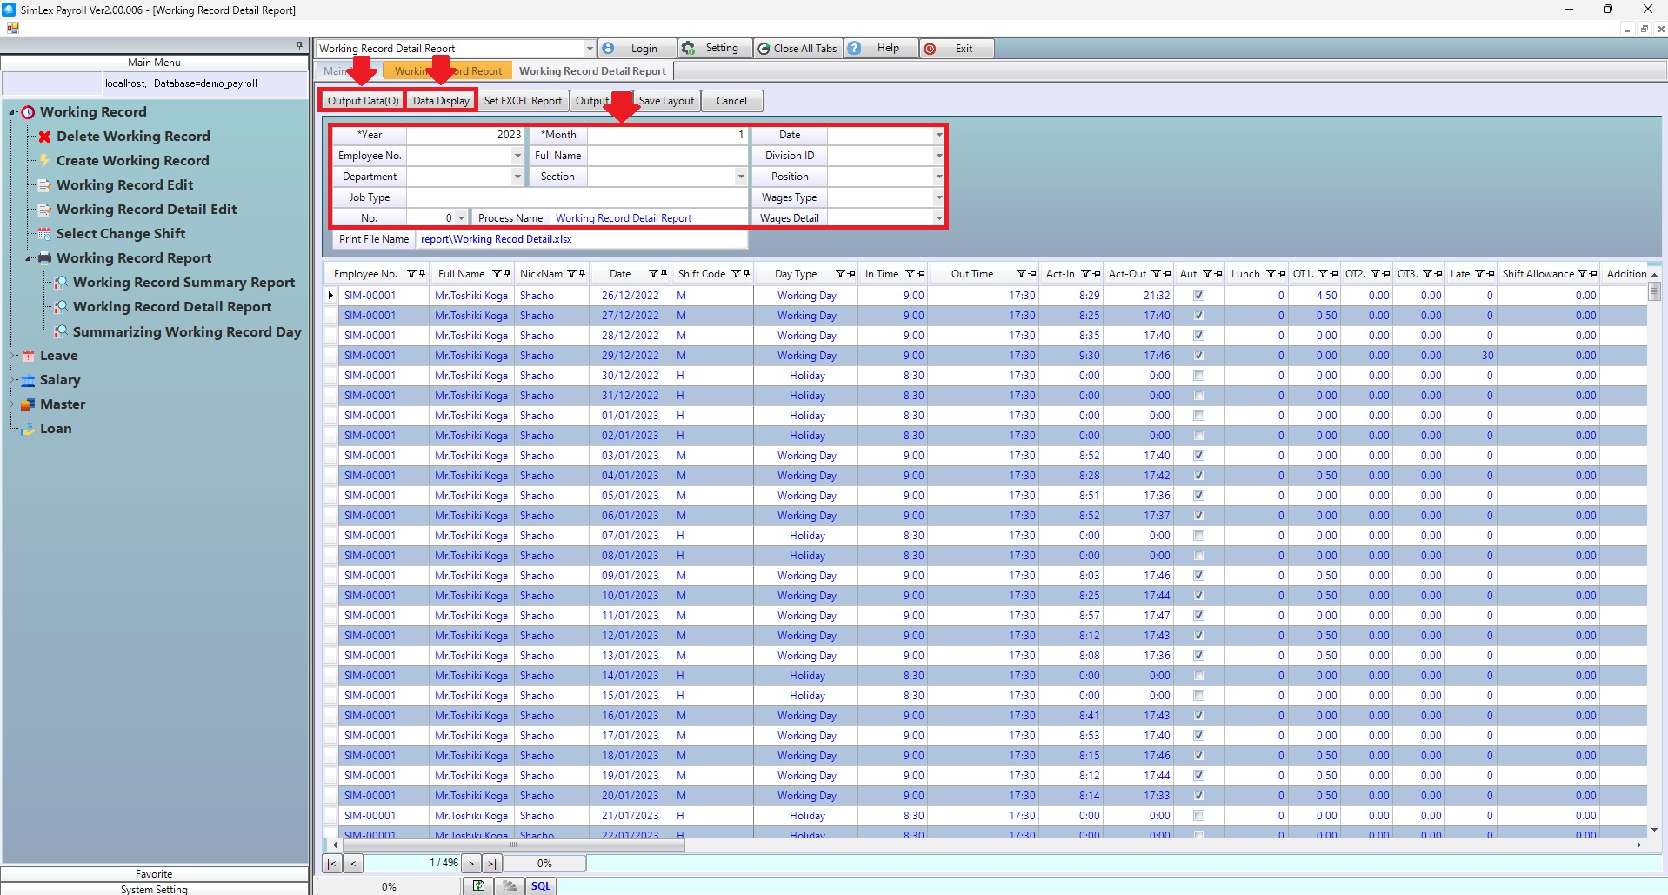Check the Aut box for 30/12/2022 holiday row
Image resolution: width=1668 pixels, height=895 pixels.
[x=1198, y=376]
